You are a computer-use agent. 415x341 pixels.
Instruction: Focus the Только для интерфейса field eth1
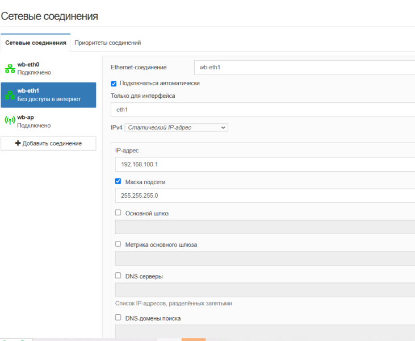coord(263,110)
